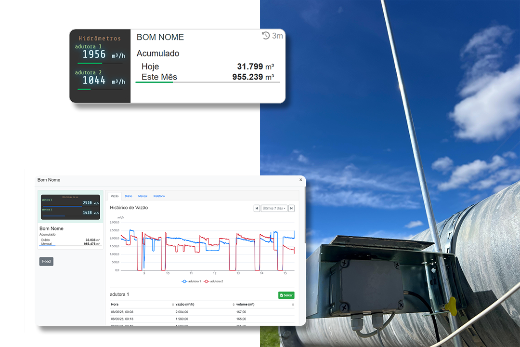Switch to the Diário tab
Screen dimensions: 520x347
pyautogui.click(x=129, y=196)
